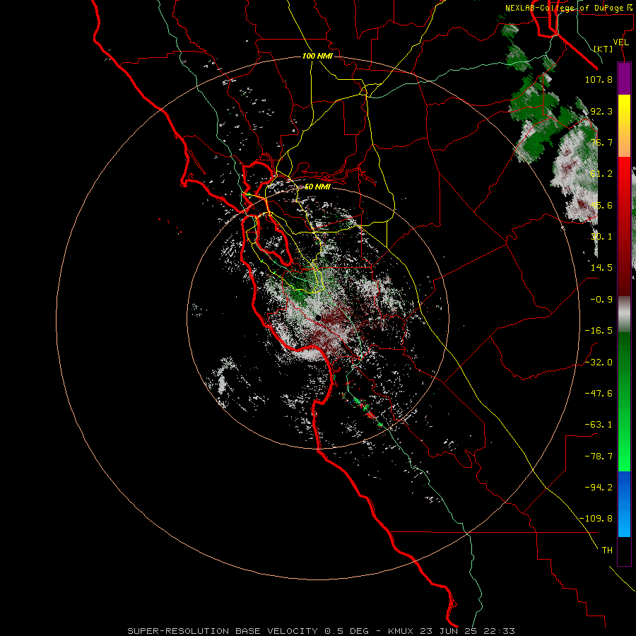Click the TH threshold label
636x636 pixels.
click(607, 550)
